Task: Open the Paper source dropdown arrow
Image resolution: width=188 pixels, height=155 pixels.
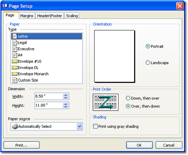Action: [79, 126]
